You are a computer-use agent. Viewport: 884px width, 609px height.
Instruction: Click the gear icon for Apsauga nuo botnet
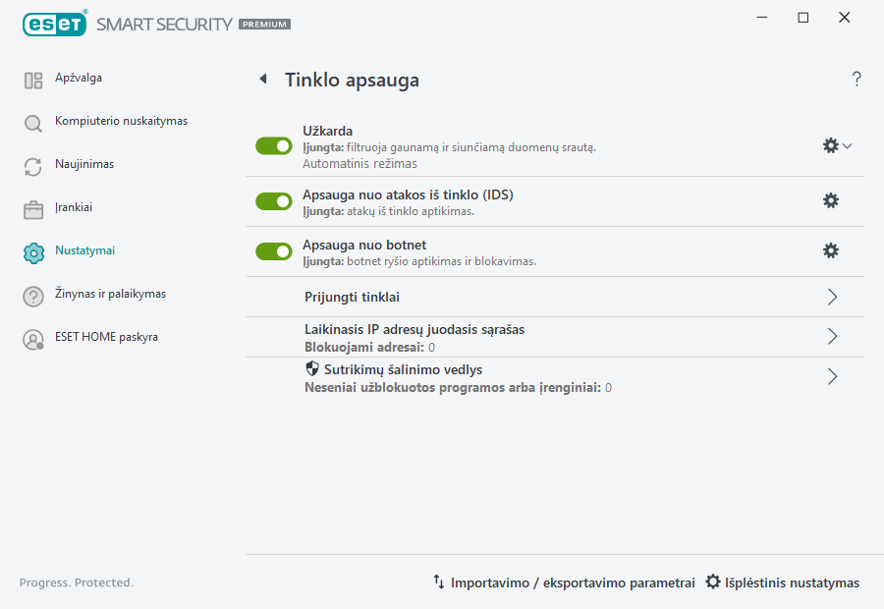click(831, 250)
